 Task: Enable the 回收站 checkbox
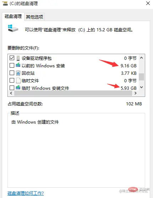pyautogui.click(x=12, y=73)
